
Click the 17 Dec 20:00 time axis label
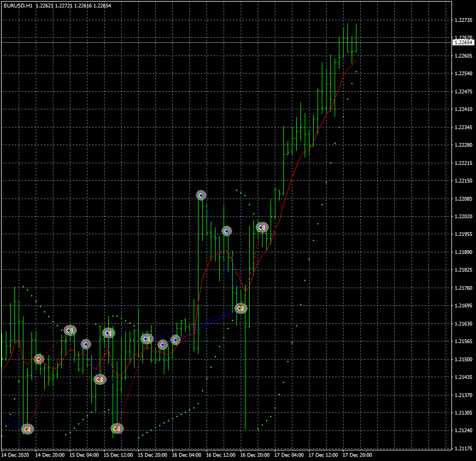[358, 455]
